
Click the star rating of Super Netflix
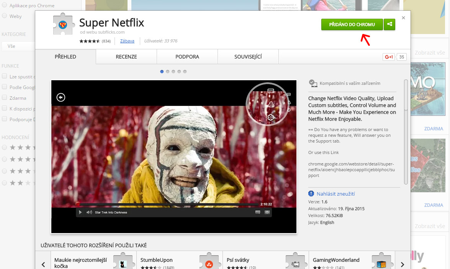click(90, 41)
